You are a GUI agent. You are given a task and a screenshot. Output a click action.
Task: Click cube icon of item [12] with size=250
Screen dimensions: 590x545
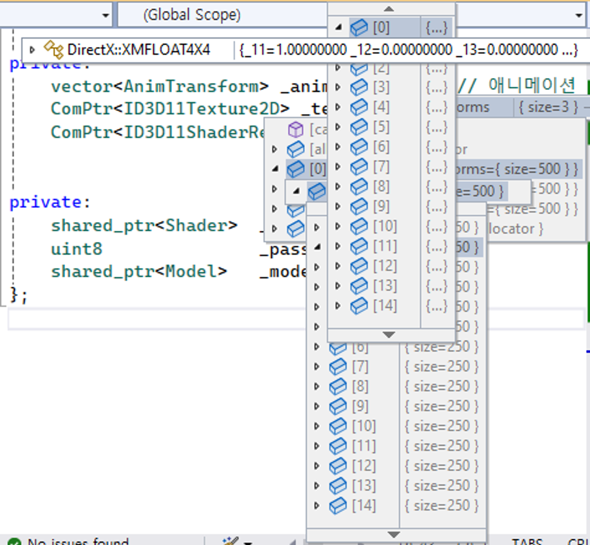(338, 466)
